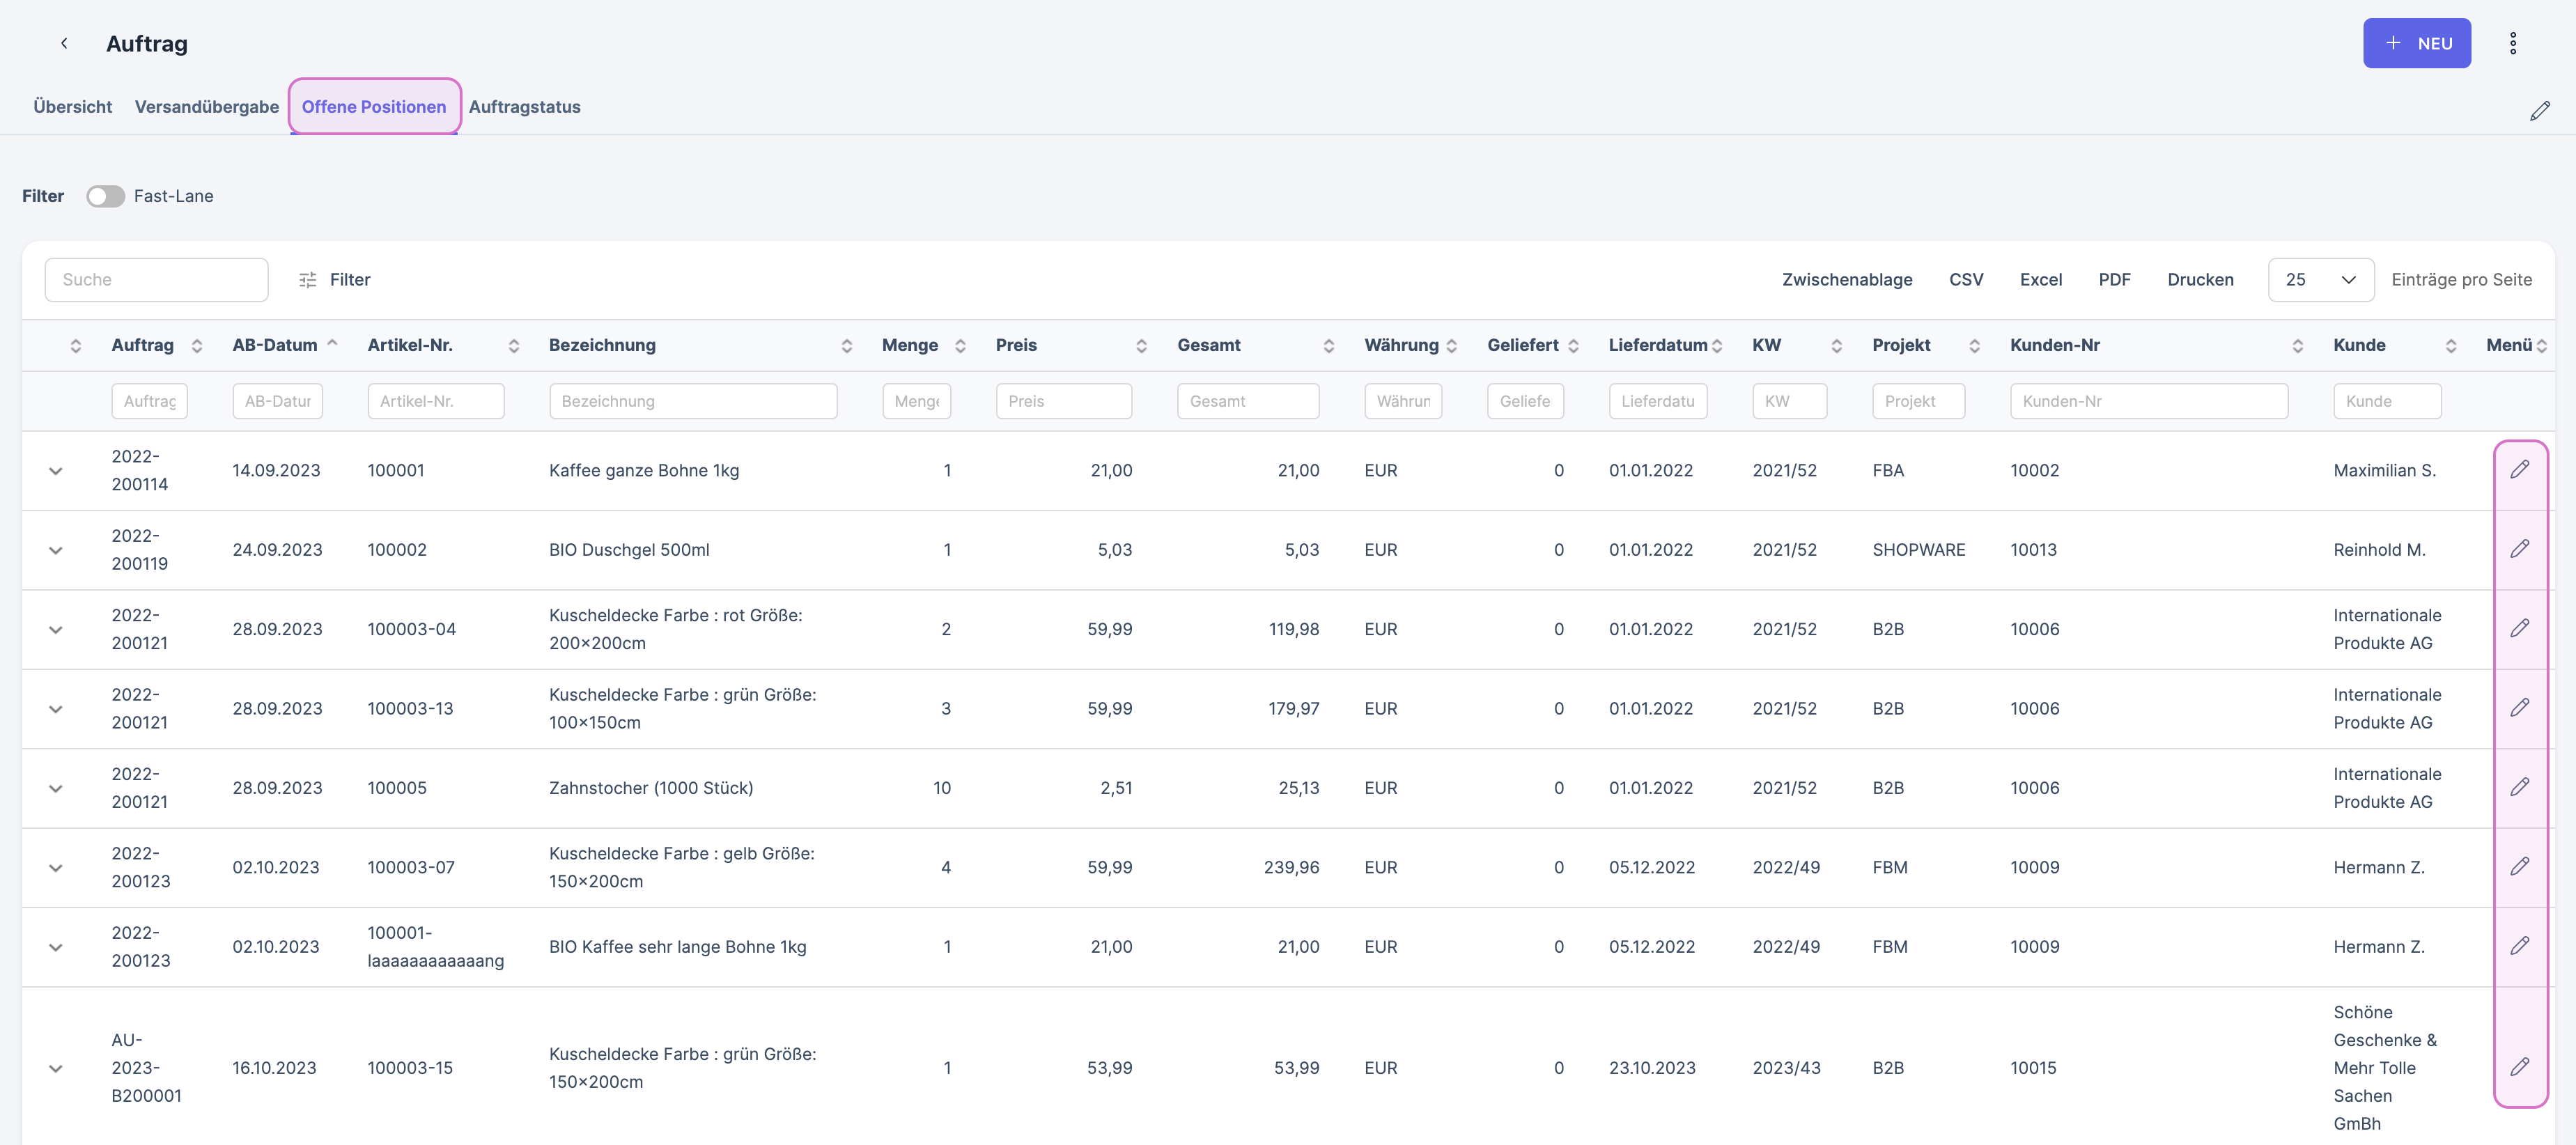Image resolution: width=2576 pixels, height=1145 pixels.
Task: Edit the Kaffee ganze Bohne 1kg row
Action: coord(2519,469)
